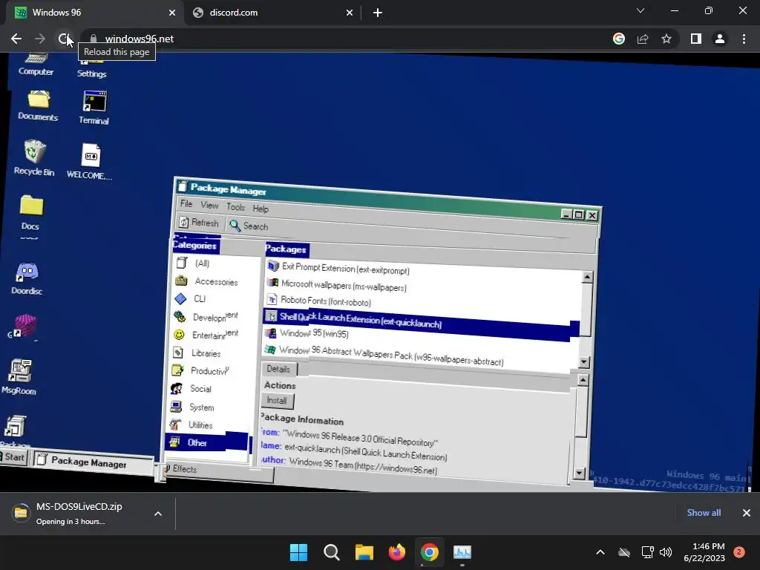This screenshot has height=570, width=760.
Task: Open the View menu in Package Manager
Action: [209, 206]
